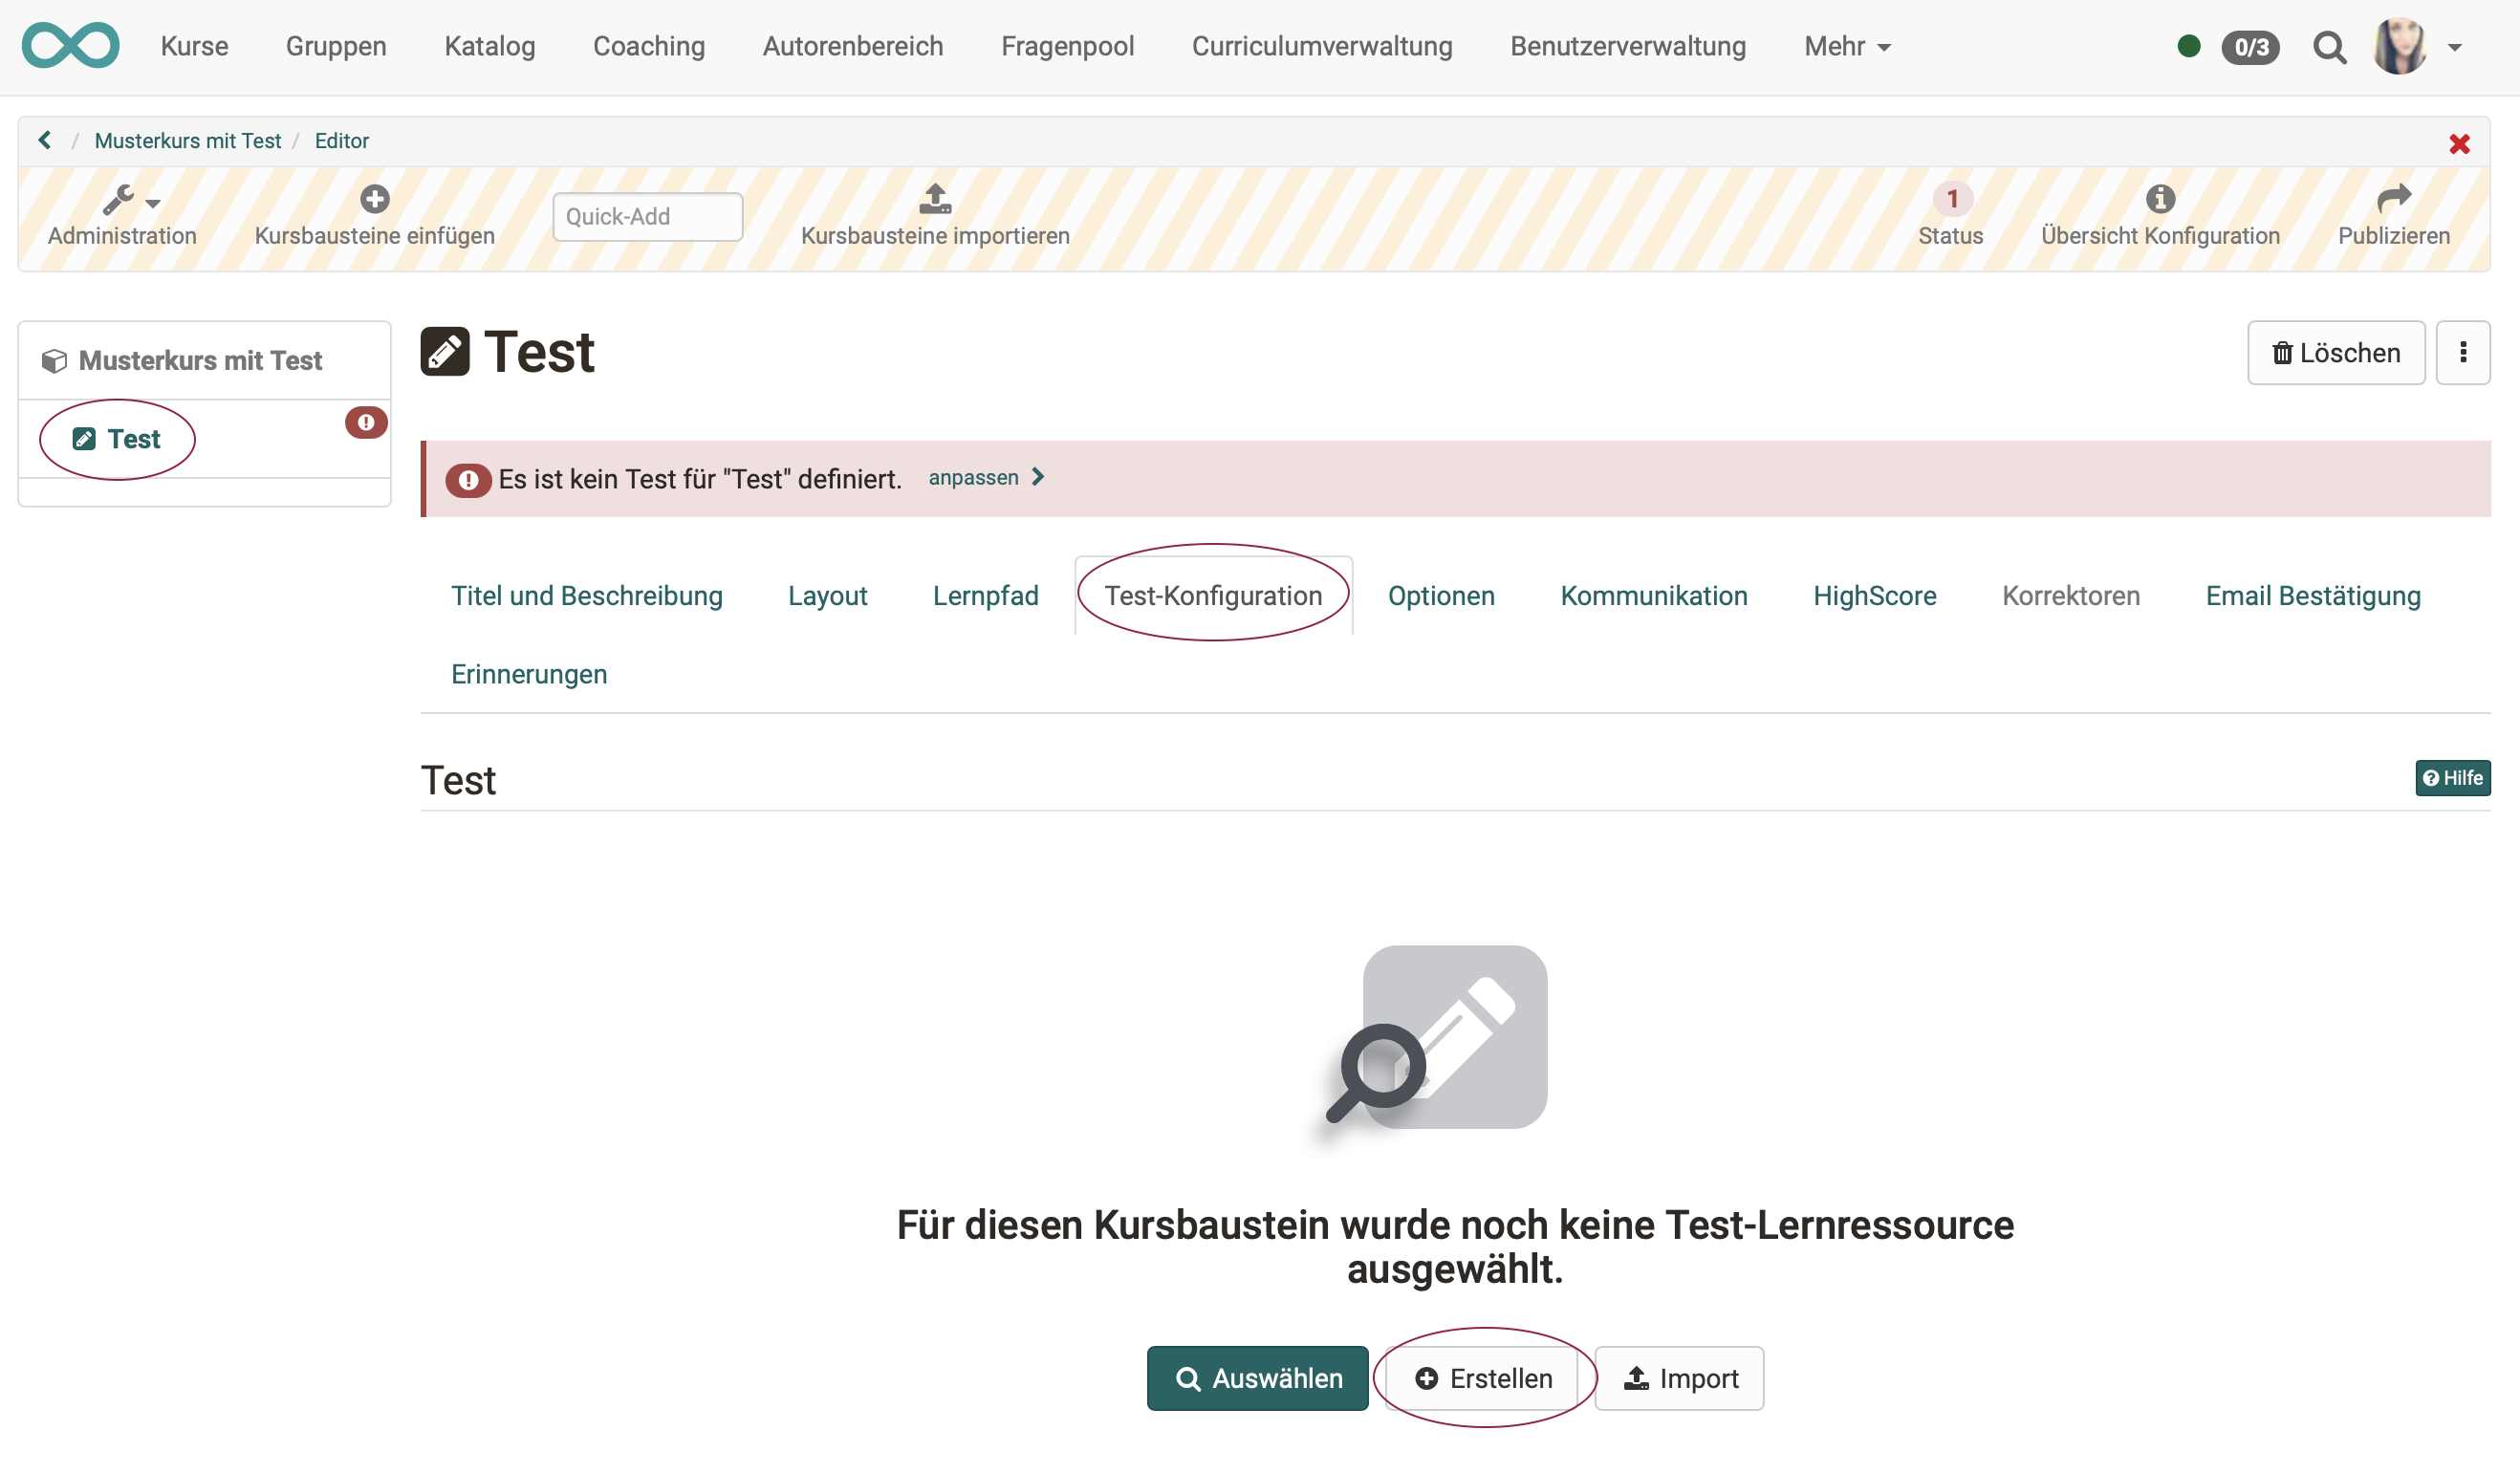Click the alert badge on Test course element
Viewport: 2520px width, 1474px height.
click(365, 423)
